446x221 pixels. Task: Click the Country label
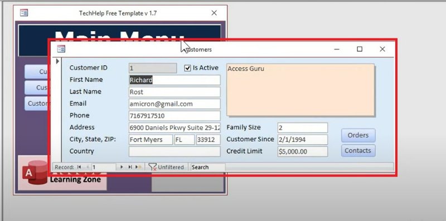pos(81,151)
